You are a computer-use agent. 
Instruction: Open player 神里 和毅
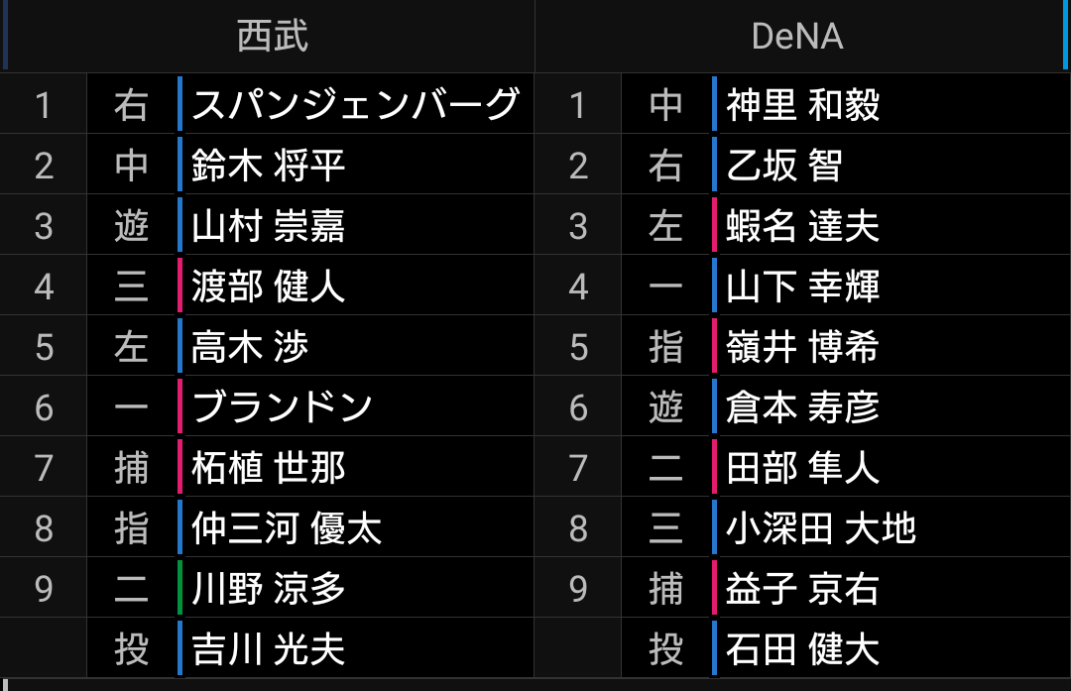point(802,104)
